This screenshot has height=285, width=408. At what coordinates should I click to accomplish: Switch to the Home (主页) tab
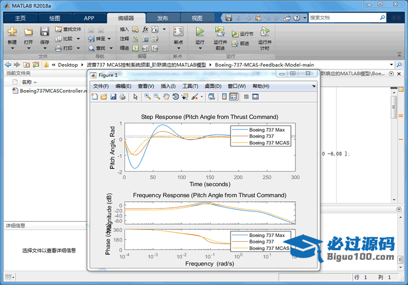pyautogui.click(x=21, y=18)
